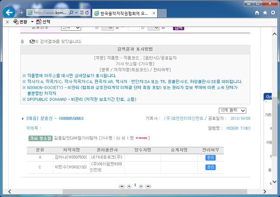Click the vertical scrollbar down arrow
Image resolution: width=280 pixels, height=197 pixels.
tap(274, 182)
